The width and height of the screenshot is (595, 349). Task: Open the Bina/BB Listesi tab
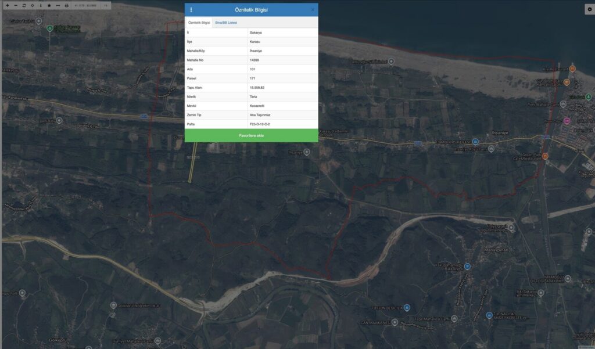point(226,23)
